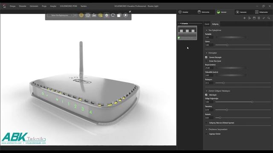Uncheck the Etkinleştir checkbox
The width and height of the screenshot is (273, 153).
206,95
